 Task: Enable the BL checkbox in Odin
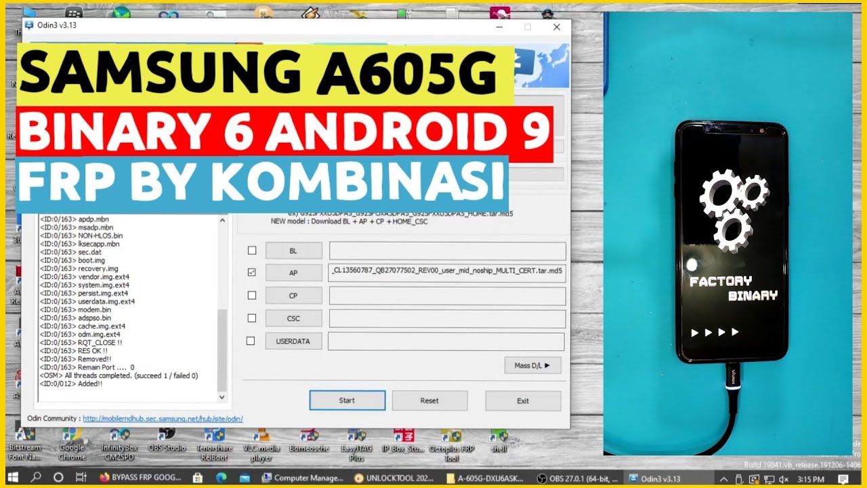(x=252, y=250)
